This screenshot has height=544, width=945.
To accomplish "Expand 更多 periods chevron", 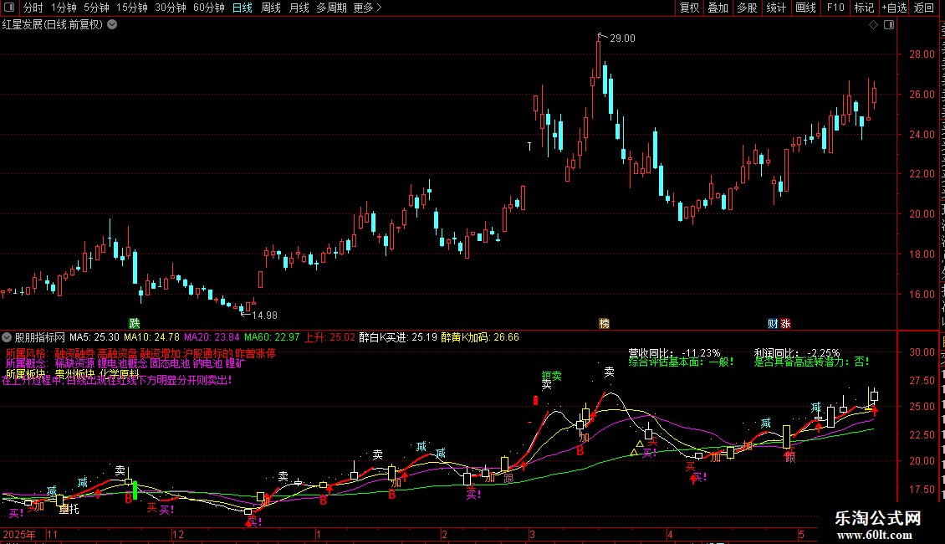I will (x=367, y=8).
